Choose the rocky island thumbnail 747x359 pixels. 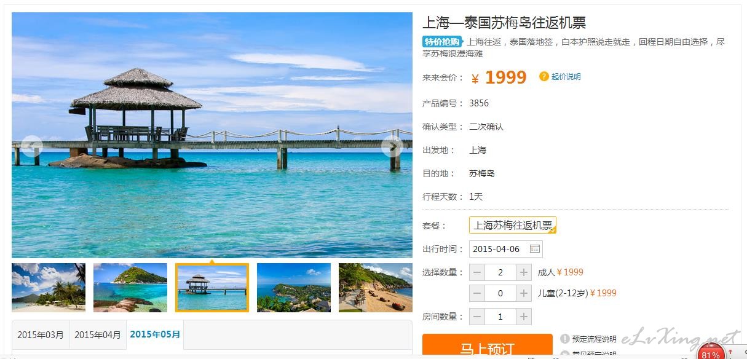point(130,288)
